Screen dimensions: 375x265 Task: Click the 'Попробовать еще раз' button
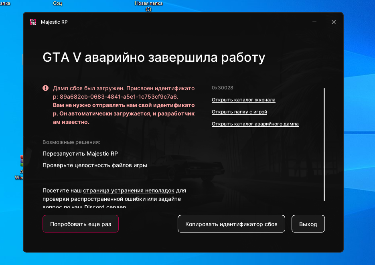pyautogui.click(x=81, y=224)
